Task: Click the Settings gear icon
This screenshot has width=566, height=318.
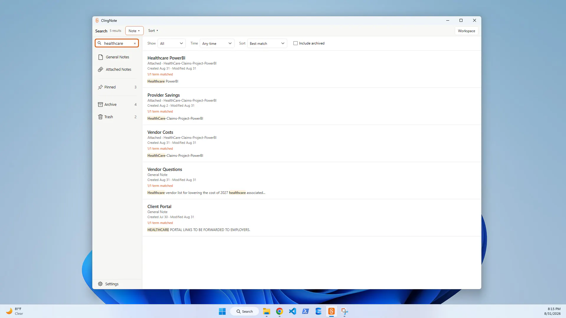Action: pyautogui.click(x=100, y=284)
